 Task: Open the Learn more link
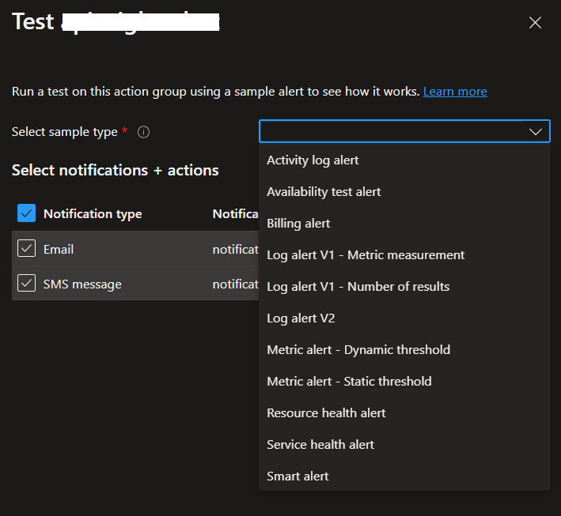[x=455, y=92]
